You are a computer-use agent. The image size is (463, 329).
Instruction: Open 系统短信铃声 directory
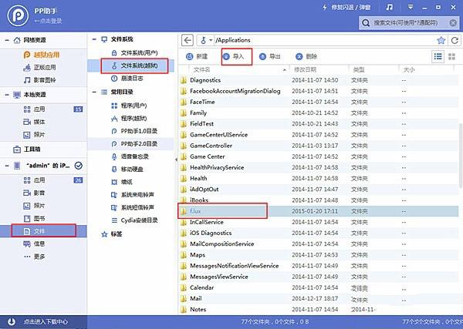(x=133, y=207)
